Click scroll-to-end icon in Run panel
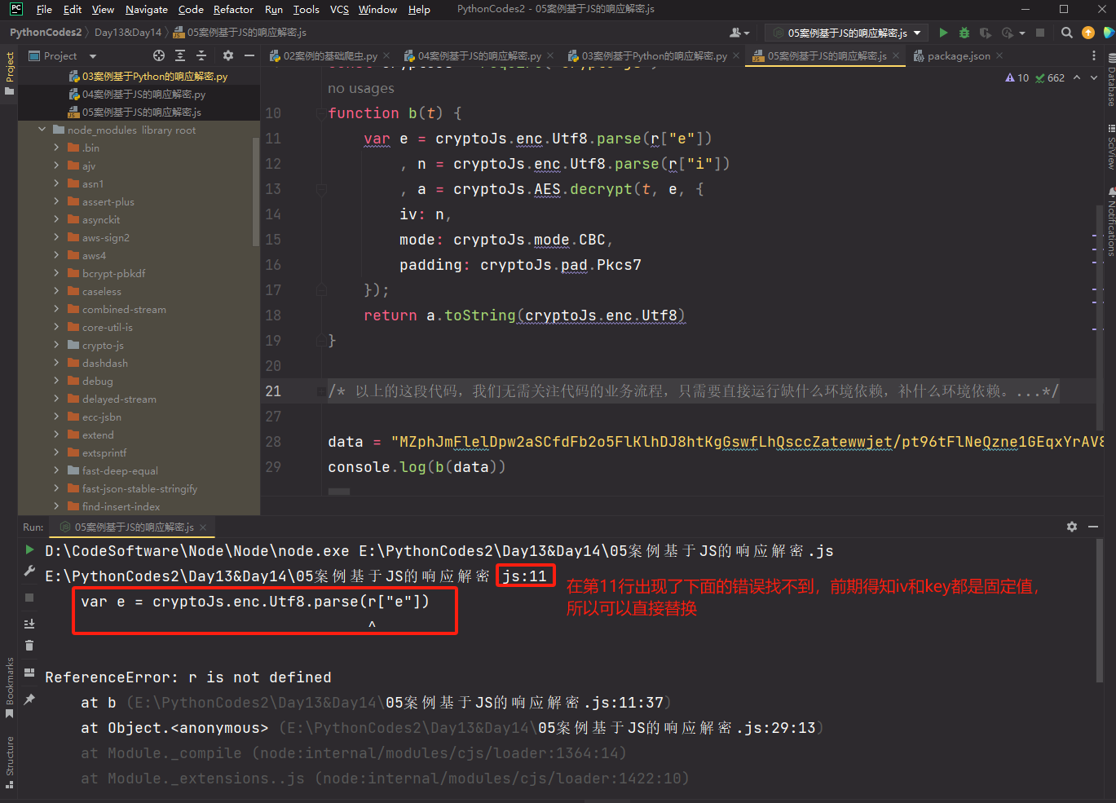 click(29, 624)
